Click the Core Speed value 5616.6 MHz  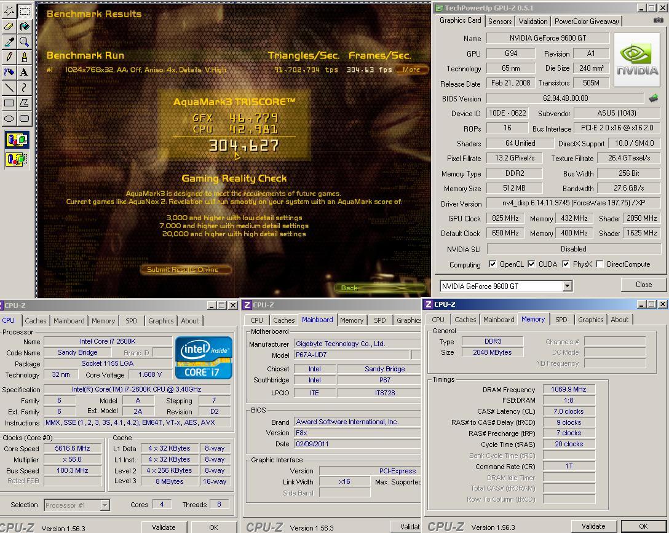[x=73, y=448]
